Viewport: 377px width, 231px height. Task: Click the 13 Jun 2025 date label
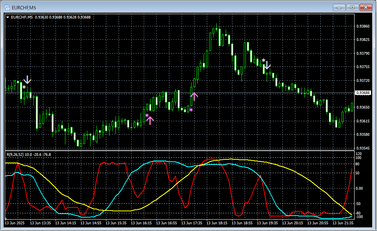tap(15, 223)
